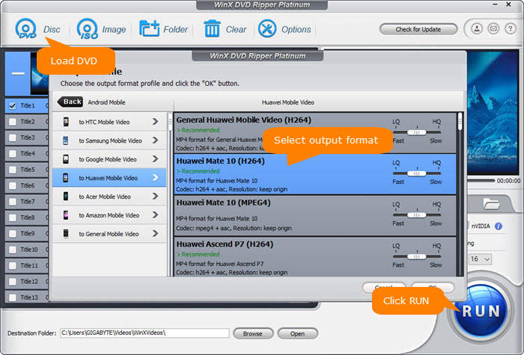
Task: Expand General Mobile Video chevron
Action: pyautogui.click(x=155, y=233)
